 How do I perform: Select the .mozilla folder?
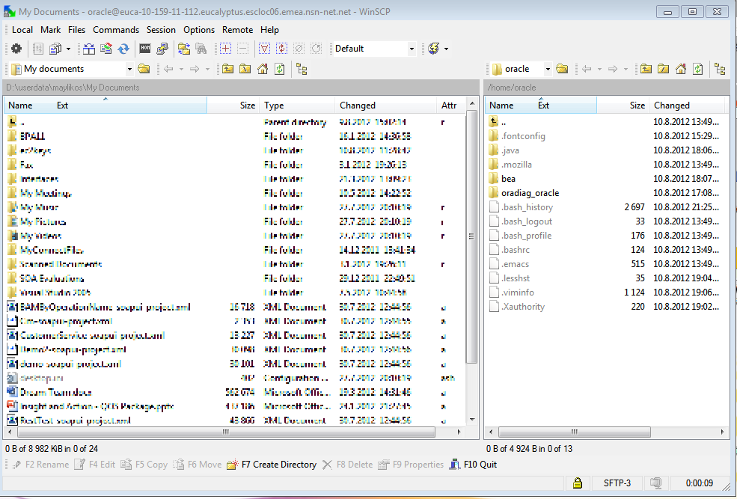(x=516, y=165)
